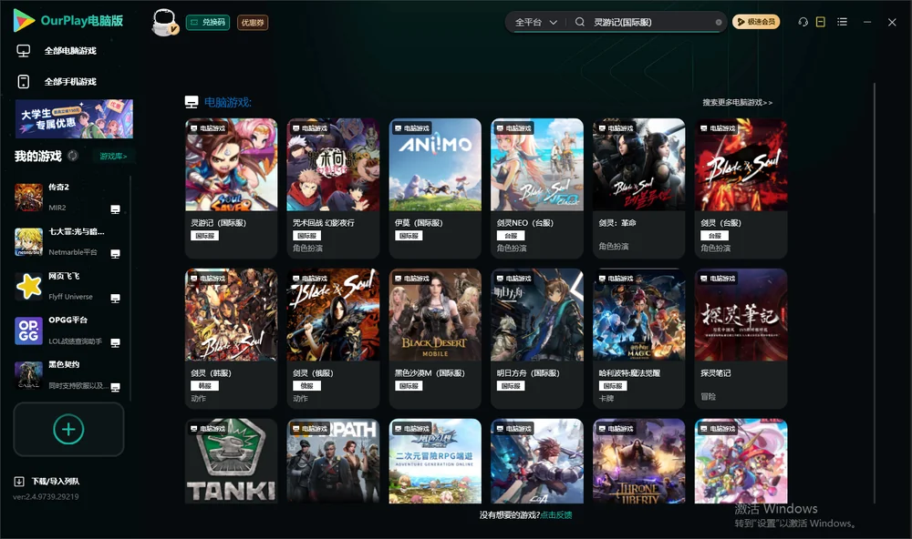This screenshot has width=912, height=539.
Task: Open the 剑灵 (韩服) game card
Action: pyautogui.click(x=232, y=339)
